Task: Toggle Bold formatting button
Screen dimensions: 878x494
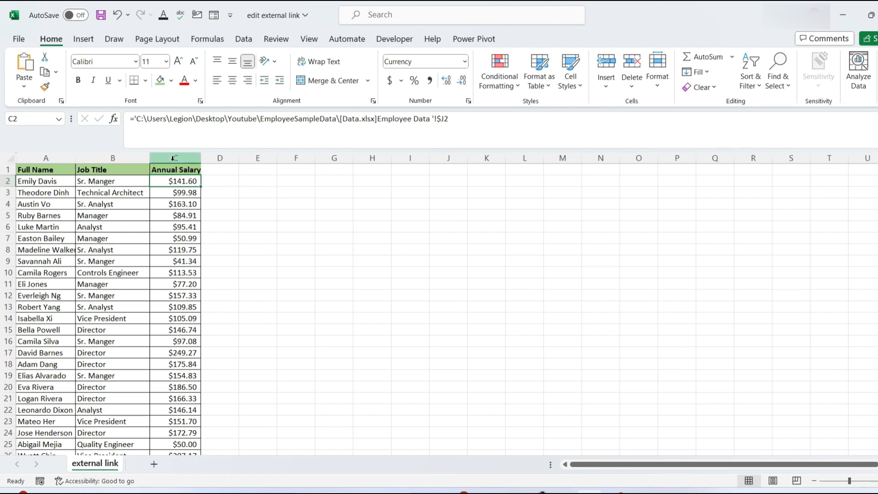Action: [x=78, y=81]
